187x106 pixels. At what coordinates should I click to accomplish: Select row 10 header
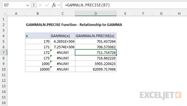[x=4, y=69]
